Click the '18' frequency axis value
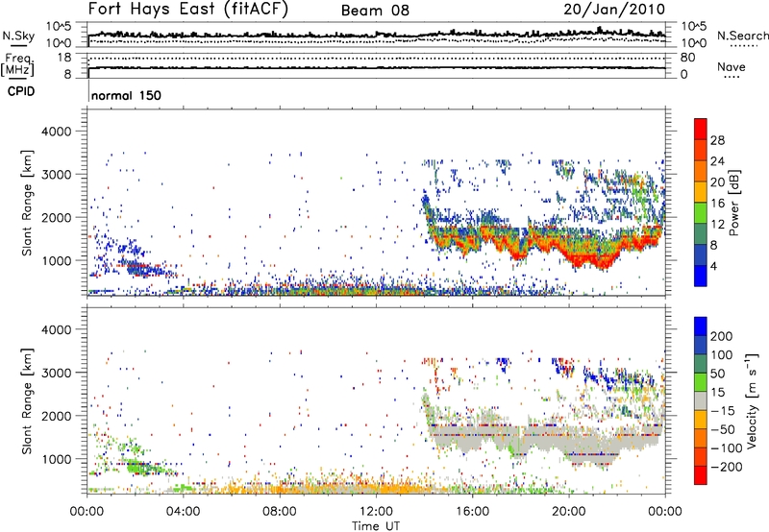The width and height of the screenshot is (769, 532). 63,58
